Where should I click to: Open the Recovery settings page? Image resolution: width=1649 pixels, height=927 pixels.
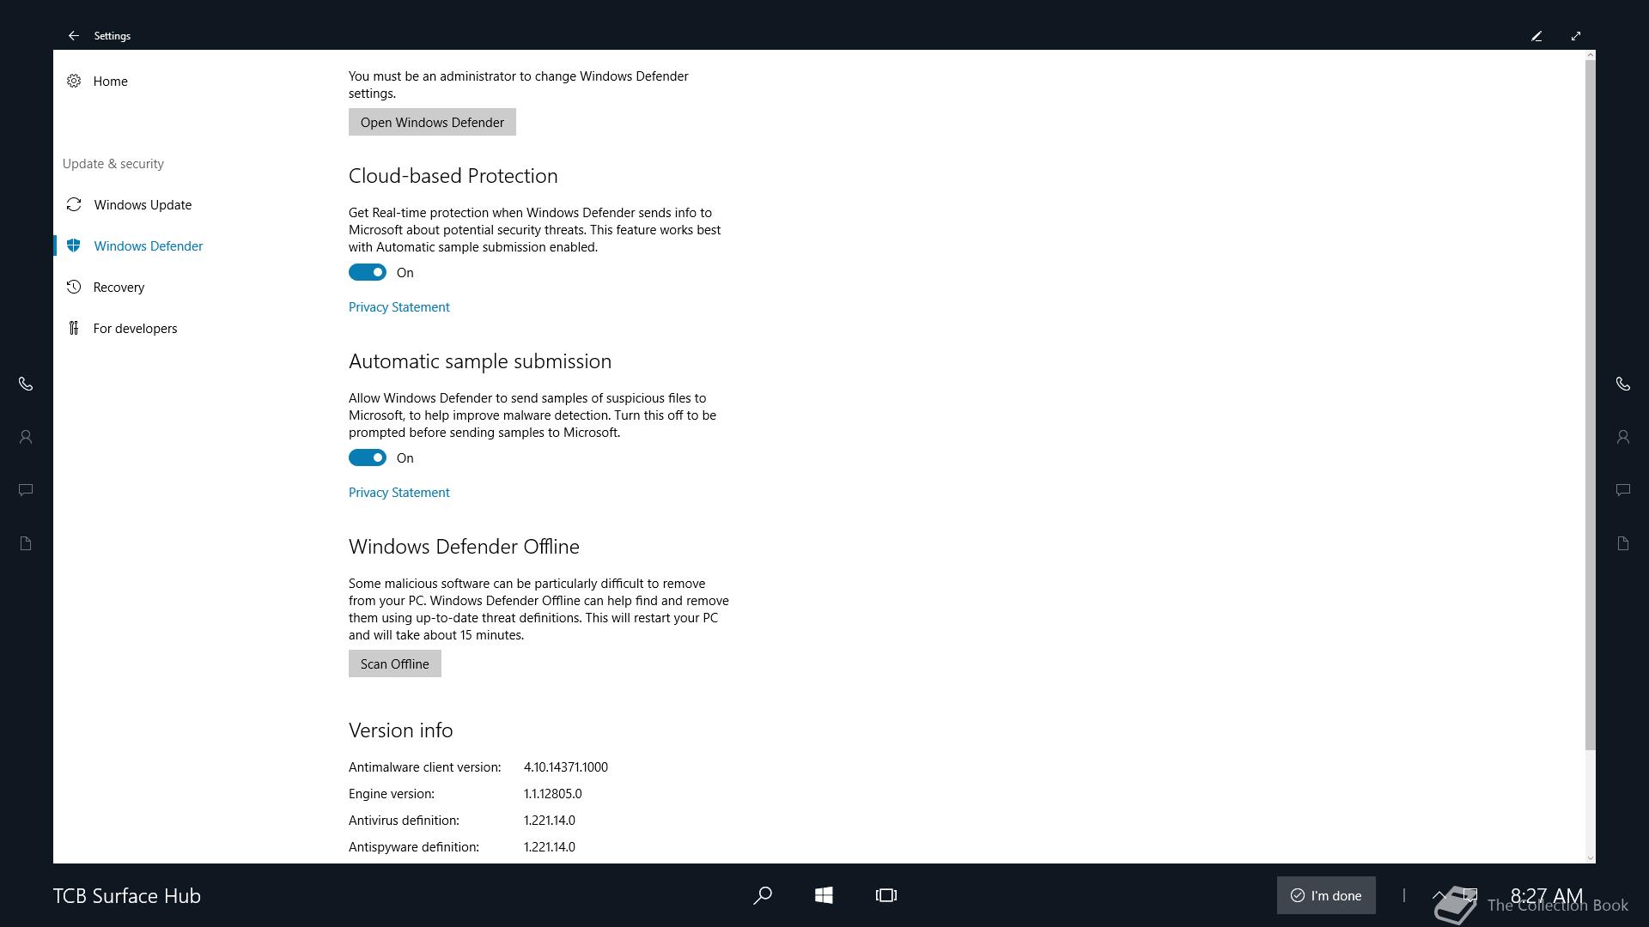pos(119,287)
